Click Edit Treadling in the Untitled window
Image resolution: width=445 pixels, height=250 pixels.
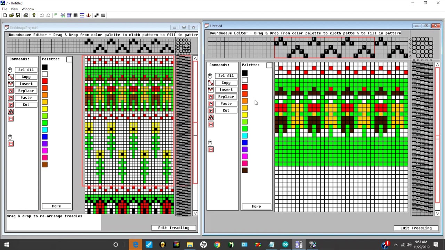(416, 228)
